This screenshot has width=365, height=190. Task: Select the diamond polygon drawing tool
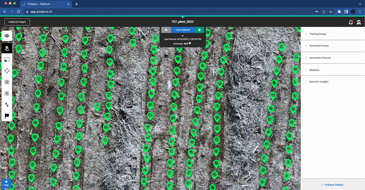pos(7,71)
